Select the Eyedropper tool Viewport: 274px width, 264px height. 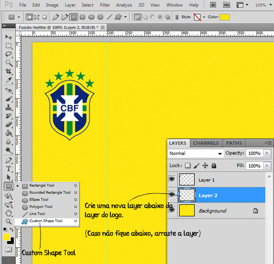click(x=8, y=80)
